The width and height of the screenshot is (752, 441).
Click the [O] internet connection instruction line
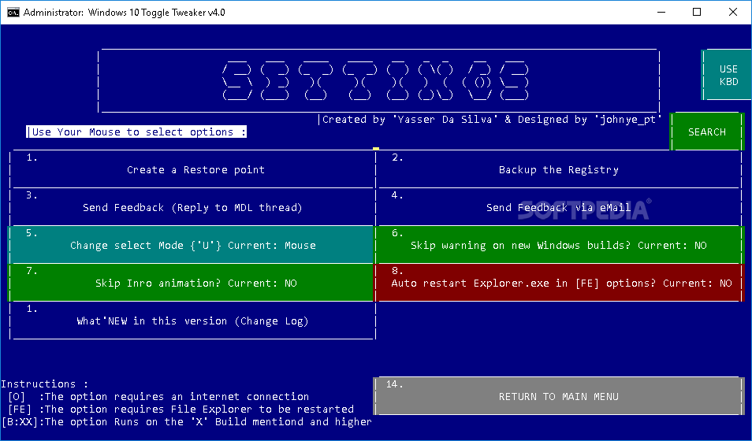coord(158,396)
